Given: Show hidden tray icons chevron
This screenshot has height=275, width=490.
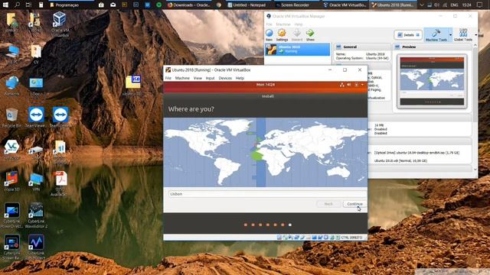Looking at the screenshot, I should (x=421, y=5).
